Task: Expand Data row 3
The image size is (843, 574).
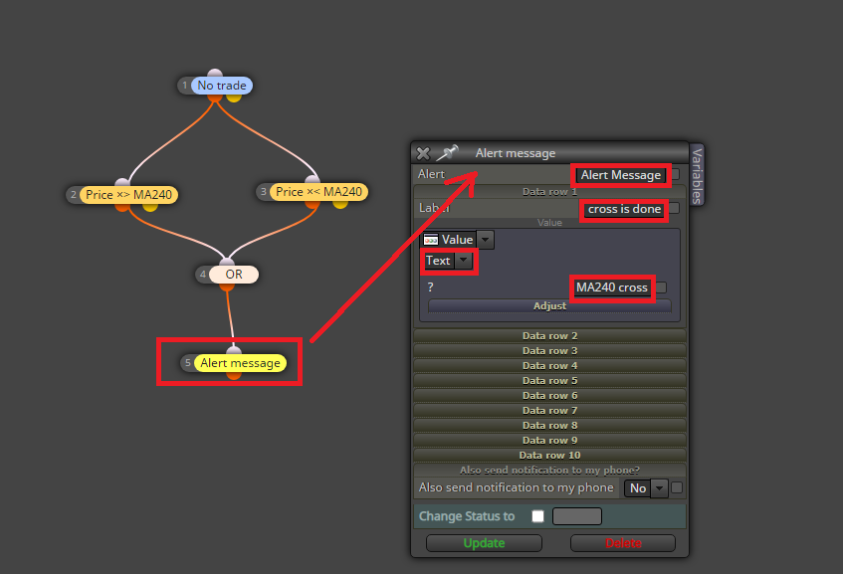Action: [x=549, y=351]
